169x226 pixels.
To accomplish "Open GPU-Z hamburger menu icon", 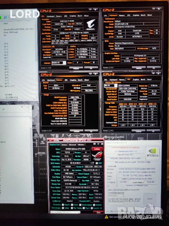I will pos(102,144).
